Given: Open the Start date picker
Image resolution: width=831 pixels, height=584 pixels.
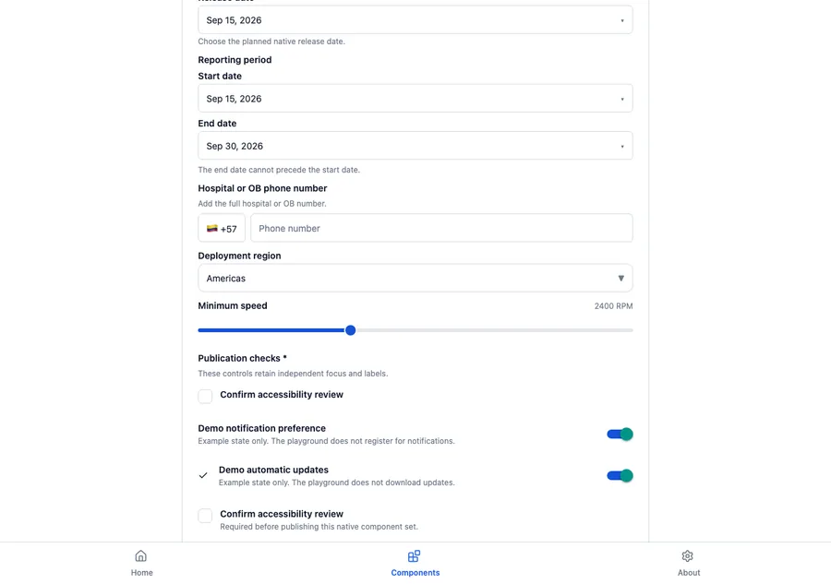Looking at the screenshot, I should pos(415,99).
